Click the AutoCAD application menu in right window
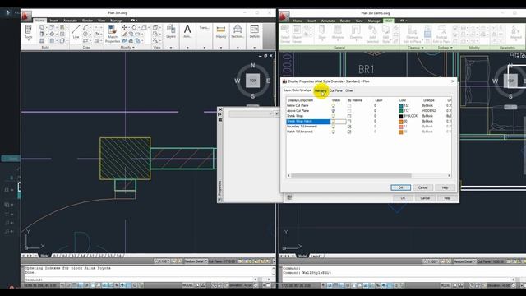This screenshot has height=296, width=526. point(284,16)
